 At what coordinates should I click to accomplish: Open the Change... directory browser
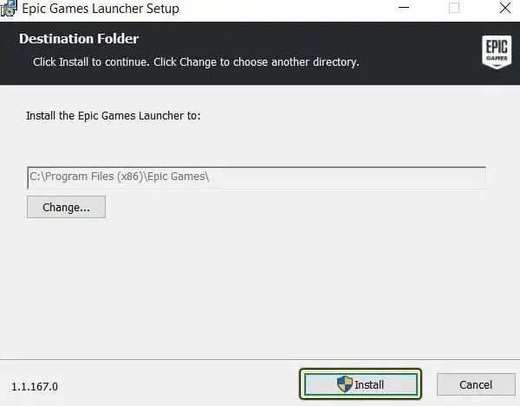pos(67,207)
